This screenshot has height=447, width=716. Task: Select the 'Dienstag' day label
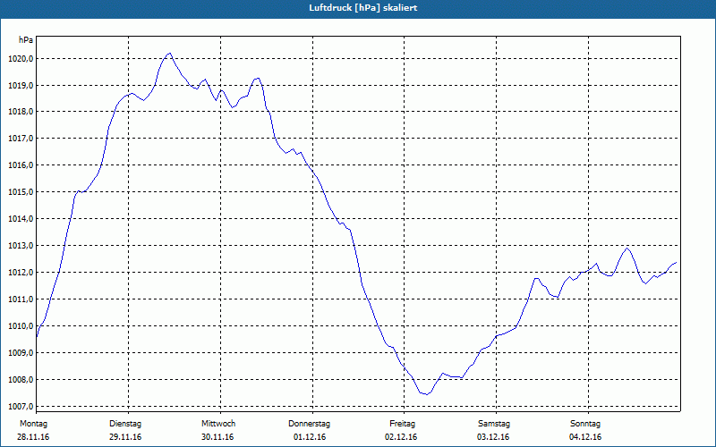[125, 424]
